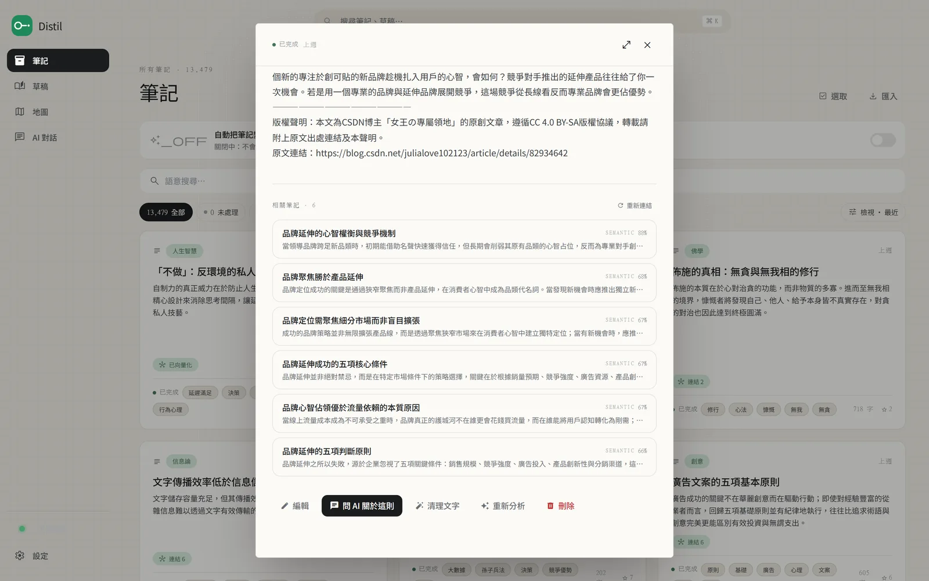Click the 原則 tag
The image size is (929, 581).
(x=713, y=570)
